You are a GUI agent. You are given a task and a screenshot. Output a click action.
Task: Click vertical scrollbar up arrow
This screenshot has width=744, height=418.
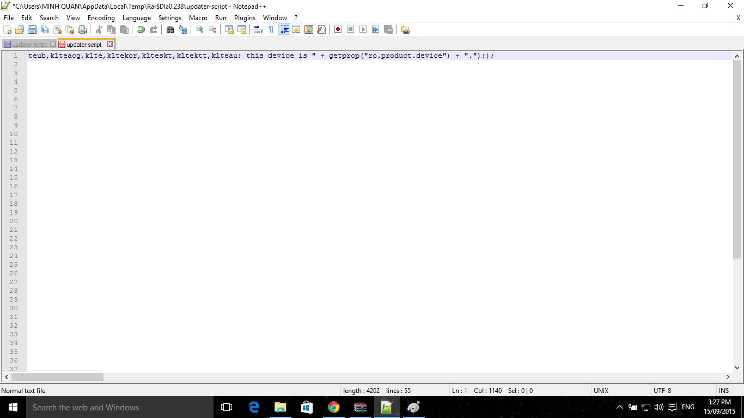click(737, 56)
